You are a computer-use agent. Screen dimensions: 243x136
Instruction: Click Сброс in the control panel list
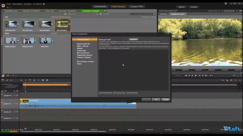point(79,64)
